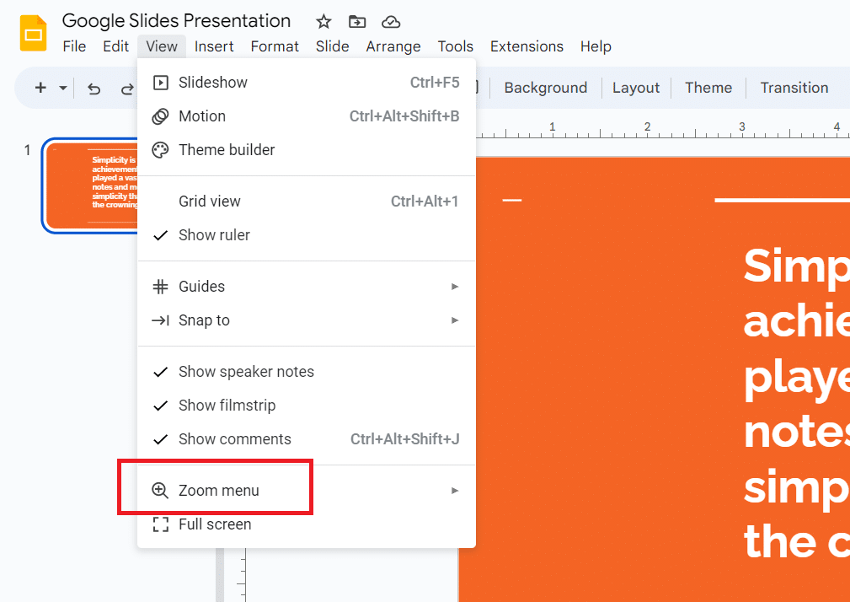Open the Motion panel
850x602 pixels.
pos(203,116)
